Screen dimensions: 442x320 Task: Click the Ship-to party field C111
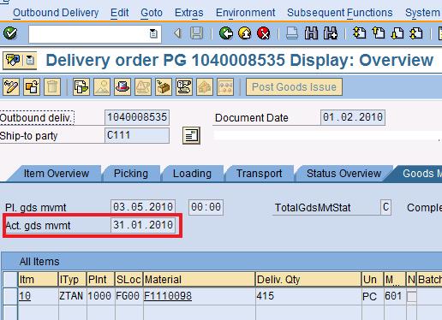137,135
